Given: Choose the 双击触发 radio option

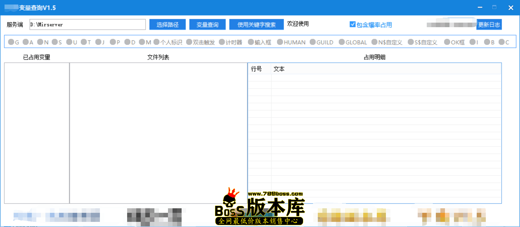Looking at the screenshot, I should pyautogui.click(x=189, y=42).
